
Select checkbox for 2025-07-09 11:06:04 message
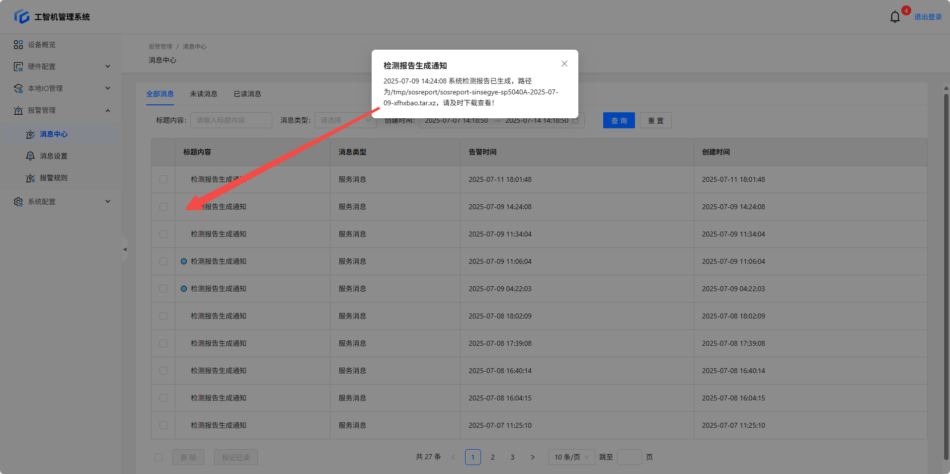163,261
